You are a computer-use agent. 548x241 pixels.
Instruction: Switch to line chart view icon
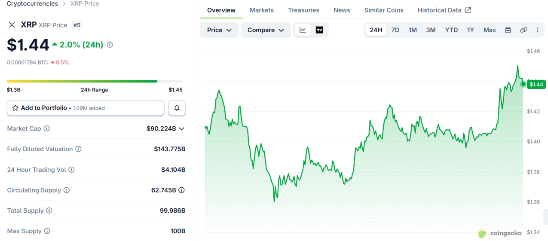pos(303,30)
